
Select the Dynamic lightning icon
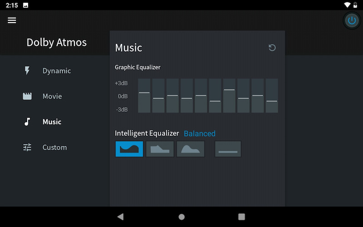point(27,71)
